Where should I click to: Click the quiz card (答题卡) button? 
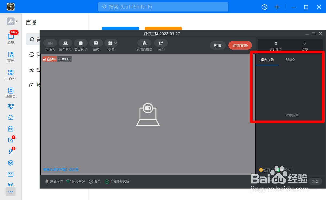tap(284, 170)
